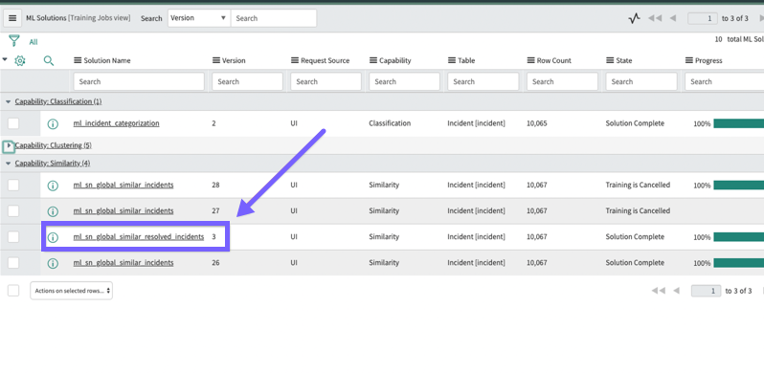Preview info icon for version 27 row
The height and width of the screenshot is (373, 764).
pos(53,211)
